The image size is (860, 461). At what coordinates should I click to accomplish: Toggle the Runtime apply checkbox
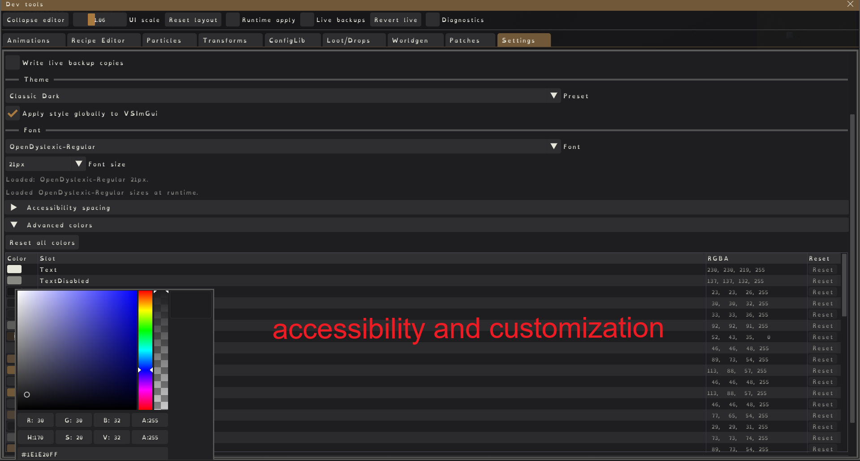pyautogui.click(x=233, y=20)
